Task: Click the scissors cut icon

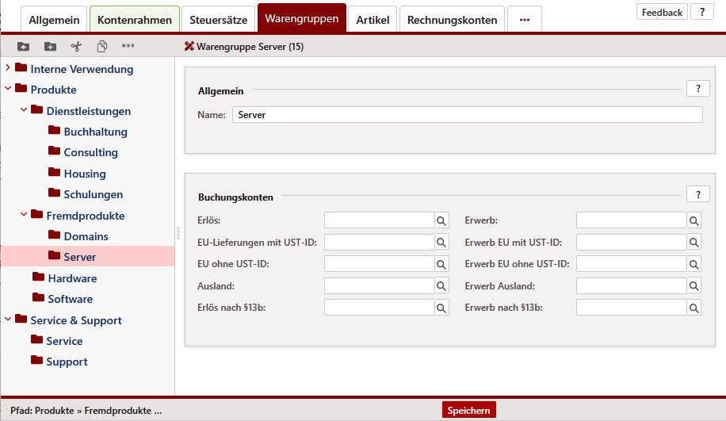Action: (76, 47)
